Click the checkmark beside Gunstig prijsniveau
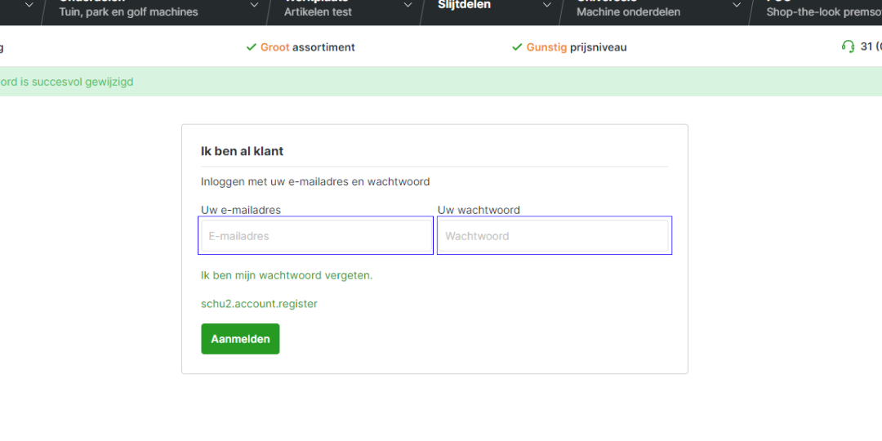 pyautogui.click(x=517, y=47)
